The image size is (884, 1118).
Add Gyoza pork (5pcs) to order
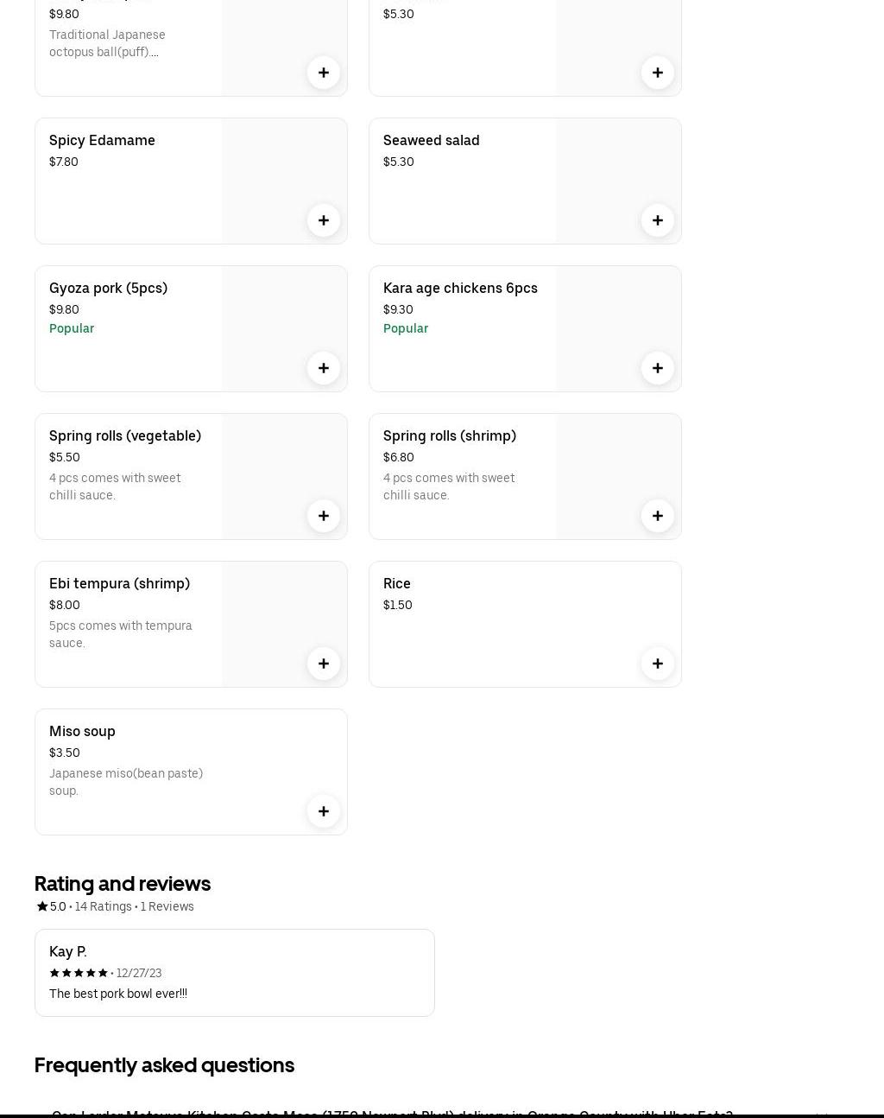click(324, 368)
